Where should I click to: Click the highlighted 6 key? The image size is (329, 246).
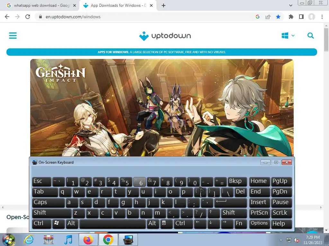pyautogui.click(x=139, y=182)
